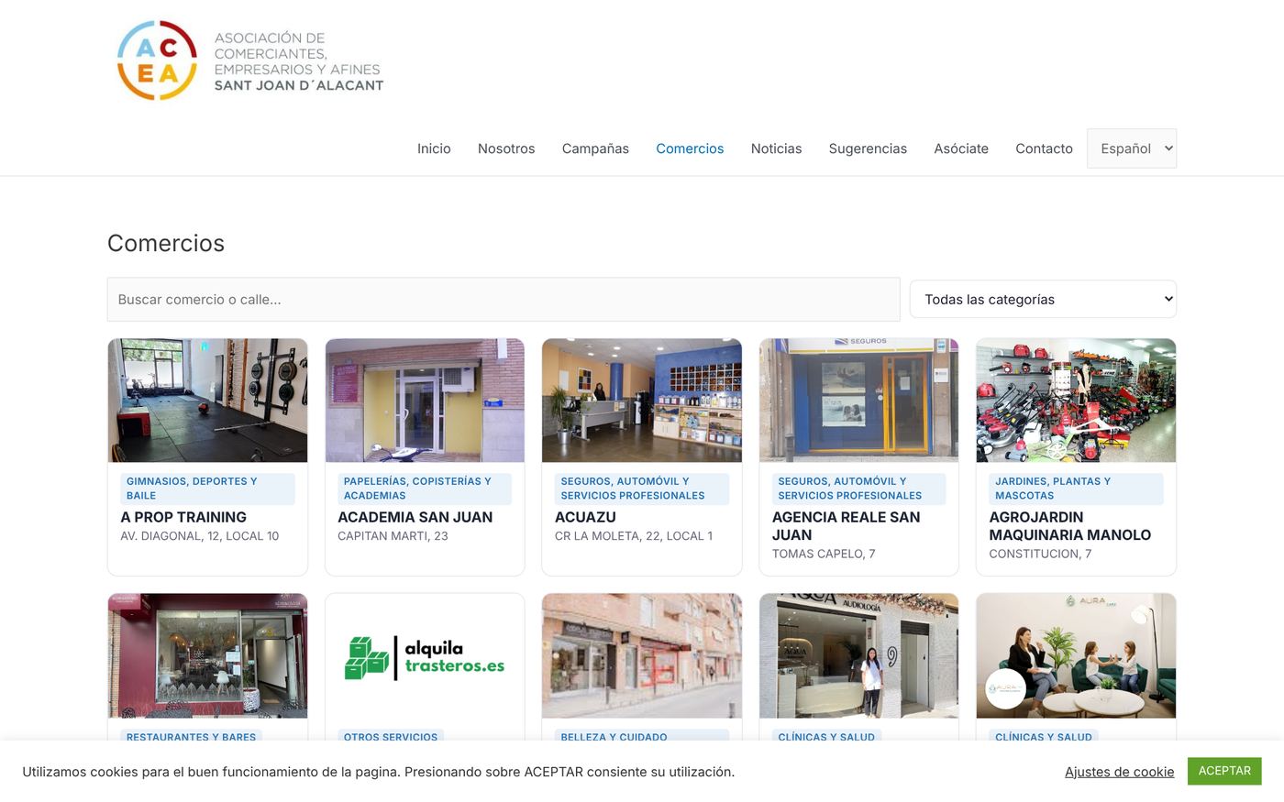Click AGENCIA REALE's Seguros, Automóvil tag

click(x=858, y=489)
